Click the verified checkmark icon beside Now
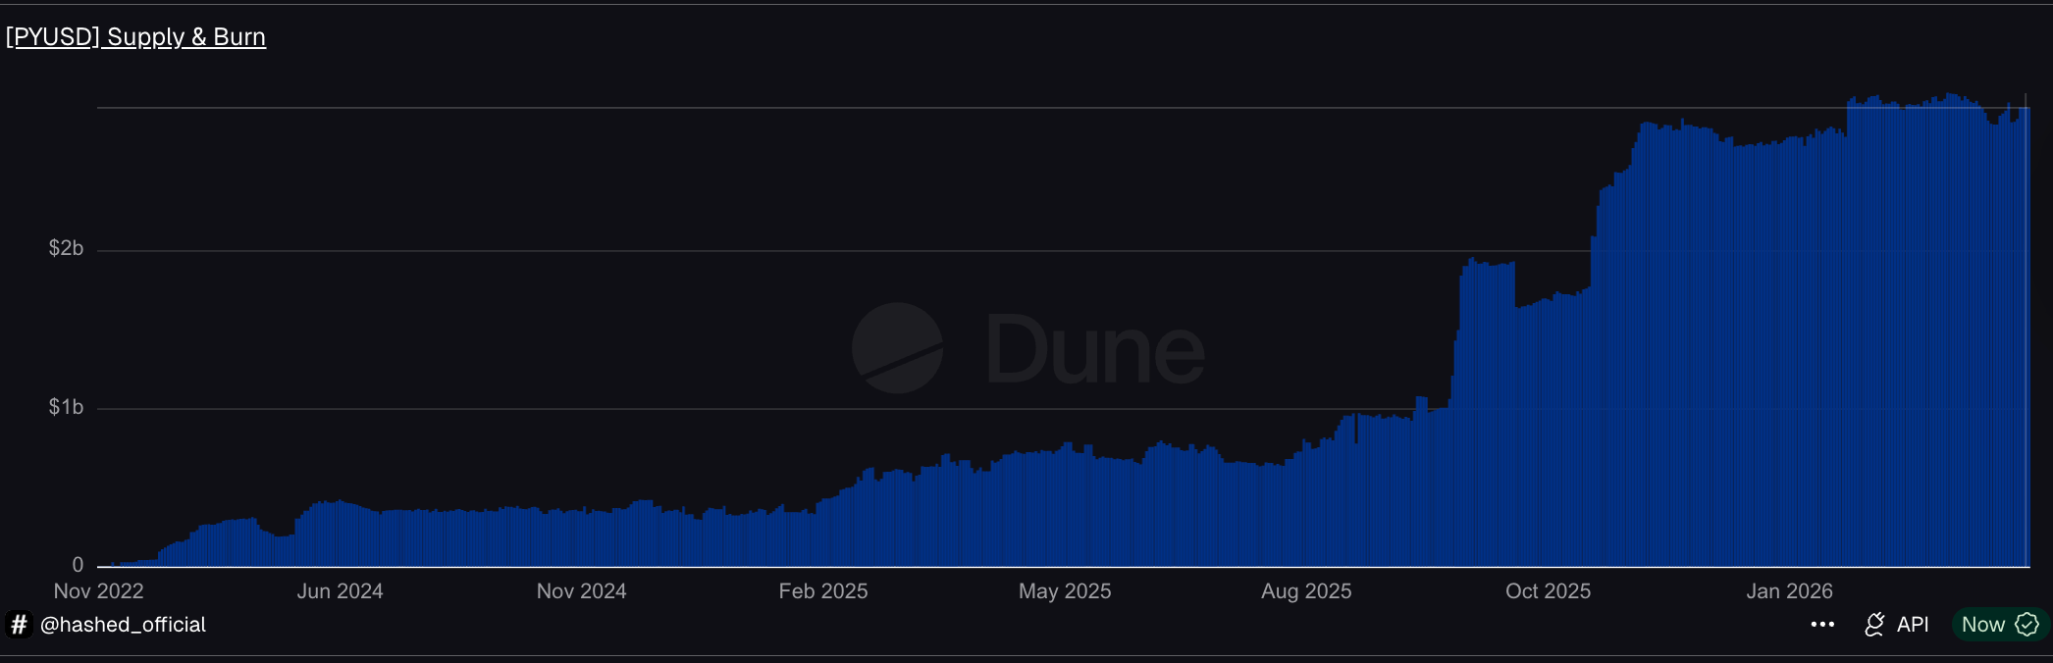 tap(2027, 625)
